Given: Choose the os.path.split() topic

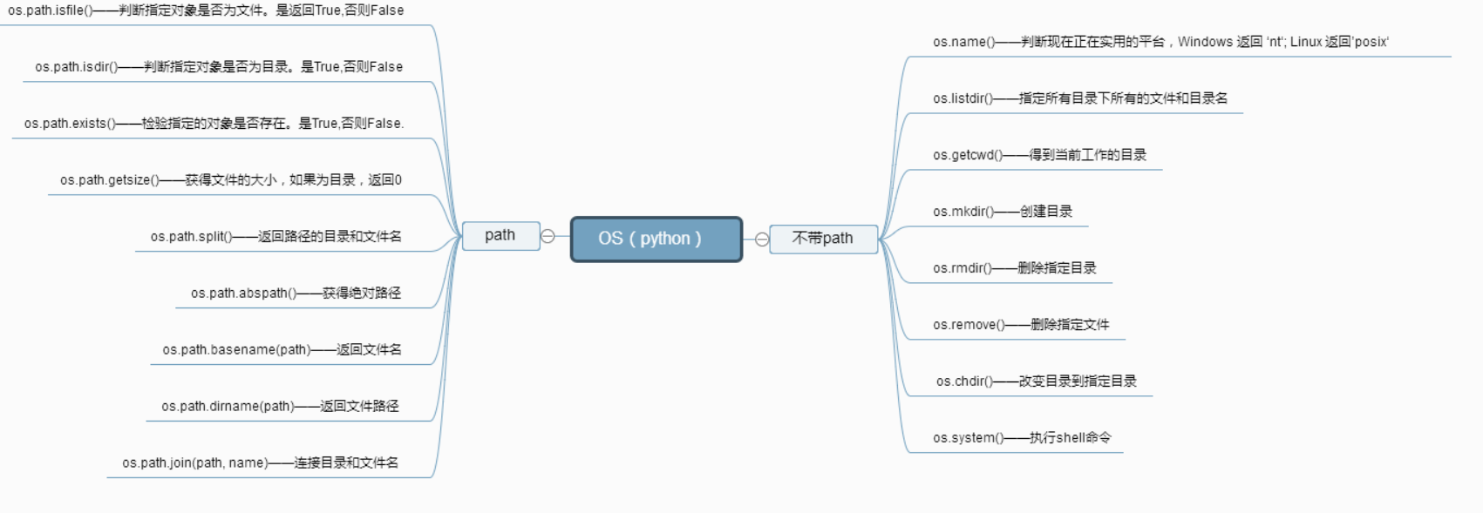Looking at the screenshot, I should [276, 237].
